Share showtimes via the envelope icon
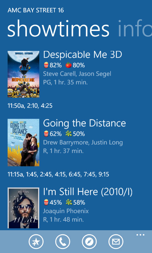 point(116,242)
